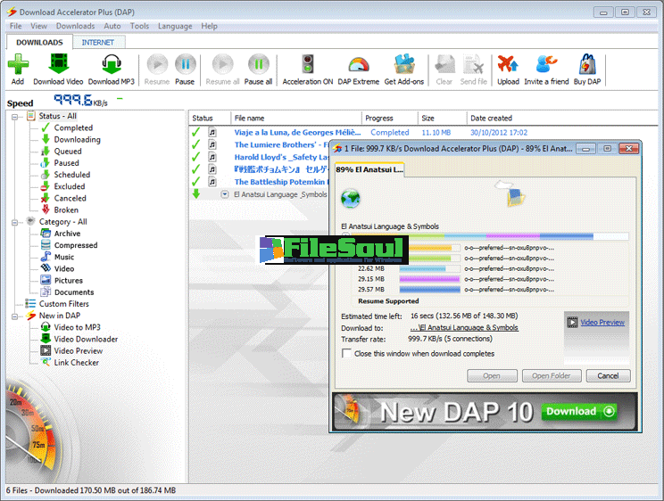This screenshot has width=664, height=501.
Task: Toggle the Acceleration ON traffic light
Action: (308, 66)
